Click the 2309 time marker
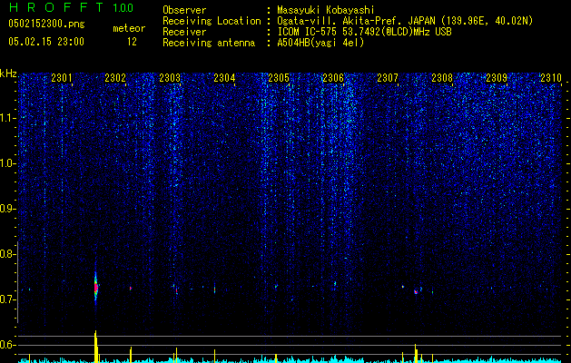 (497, 77)
